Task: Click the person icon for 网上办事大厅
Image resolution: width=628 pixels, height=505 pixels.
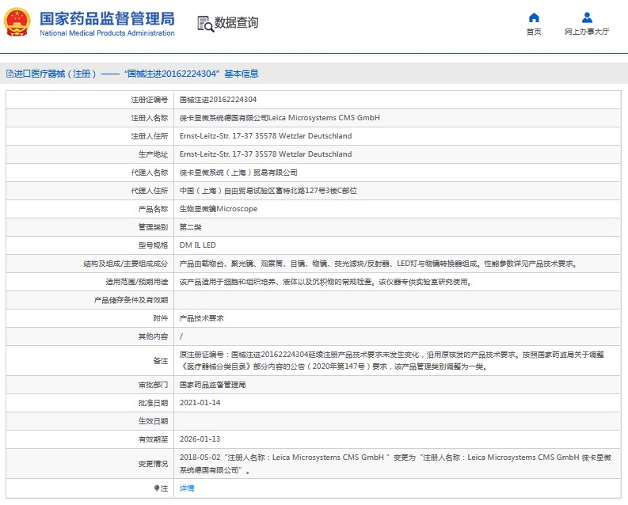Action: (587, 17)
